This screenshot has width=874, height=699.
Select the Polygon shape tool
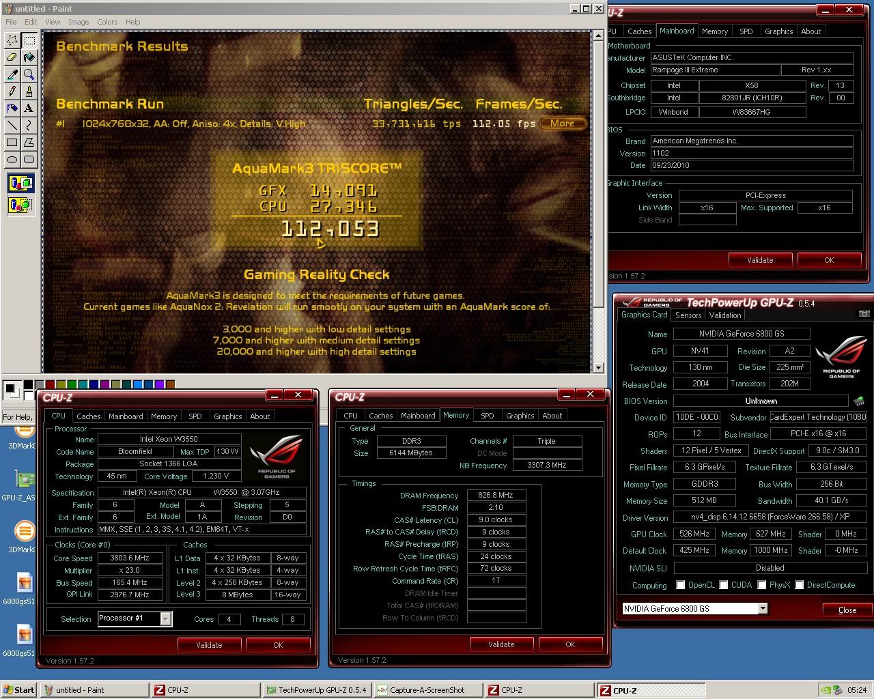click(x=29, y=143)
